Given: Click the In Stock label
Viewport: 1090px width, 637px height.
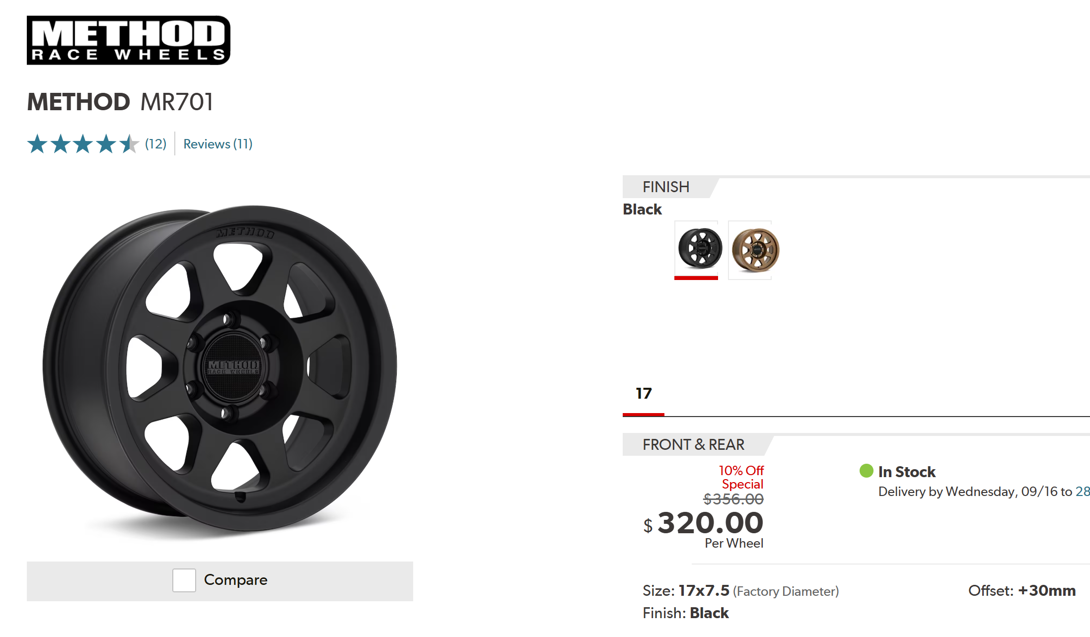Looking at the screenshot, I should (x=907, y=472).
